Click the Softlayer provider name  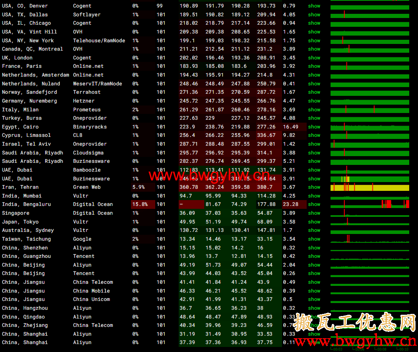tap(87, 15)
